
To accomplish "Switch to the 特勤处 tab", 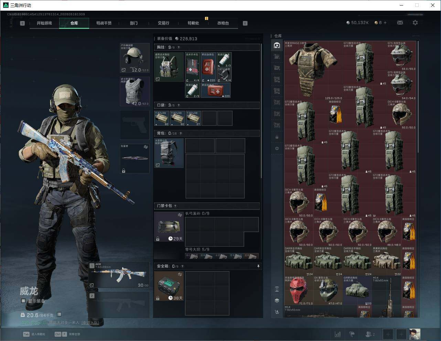I will coord(193,23).
